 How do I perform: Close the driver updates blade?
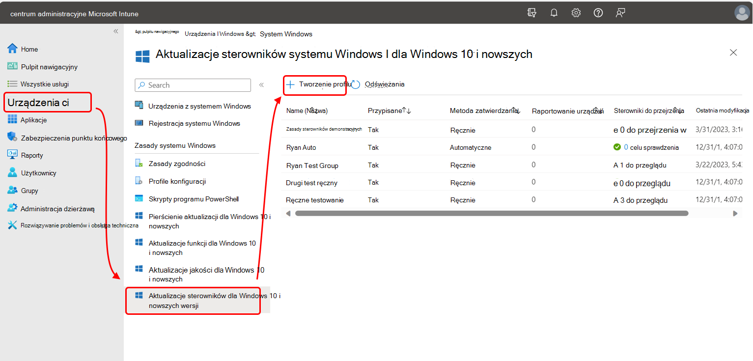pos(733,53)
